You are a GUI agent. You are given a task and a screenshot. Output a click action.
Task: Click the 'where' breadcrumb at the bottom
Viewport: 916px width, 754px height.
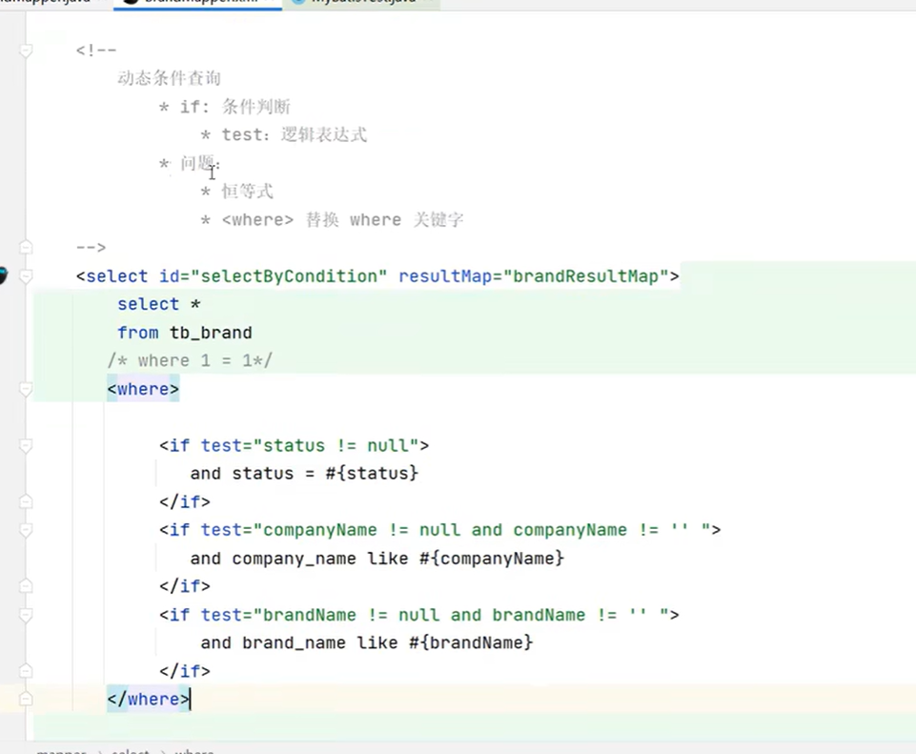(x=194, y=750)
